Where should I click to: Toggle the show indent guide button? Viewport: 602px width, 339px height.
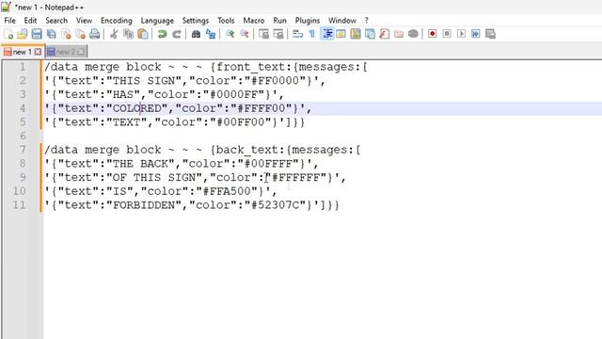[x=326, y=34]
